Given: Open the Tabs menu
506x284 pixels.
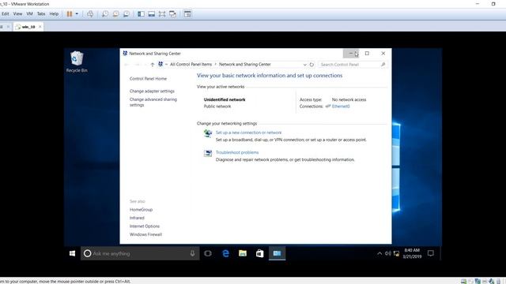Looking at the screenshot, I should (41, 14).
